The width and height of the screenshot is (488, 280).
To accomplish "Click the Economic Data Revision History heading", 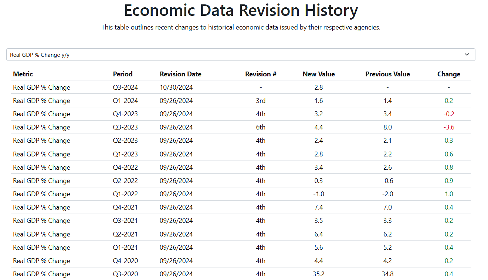I will click(241, 10).
